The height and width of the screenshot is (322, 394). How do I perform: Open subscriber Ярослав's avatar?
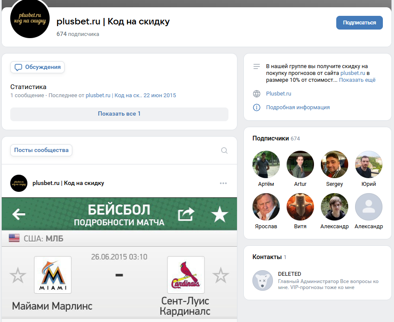(x=266, y=207)
